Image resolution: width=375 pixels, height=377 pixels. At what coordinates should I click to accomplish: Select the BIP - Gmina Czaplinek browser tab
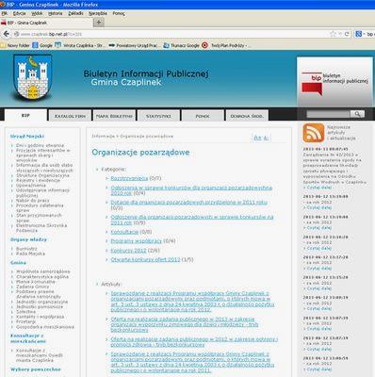click(46, 23)
